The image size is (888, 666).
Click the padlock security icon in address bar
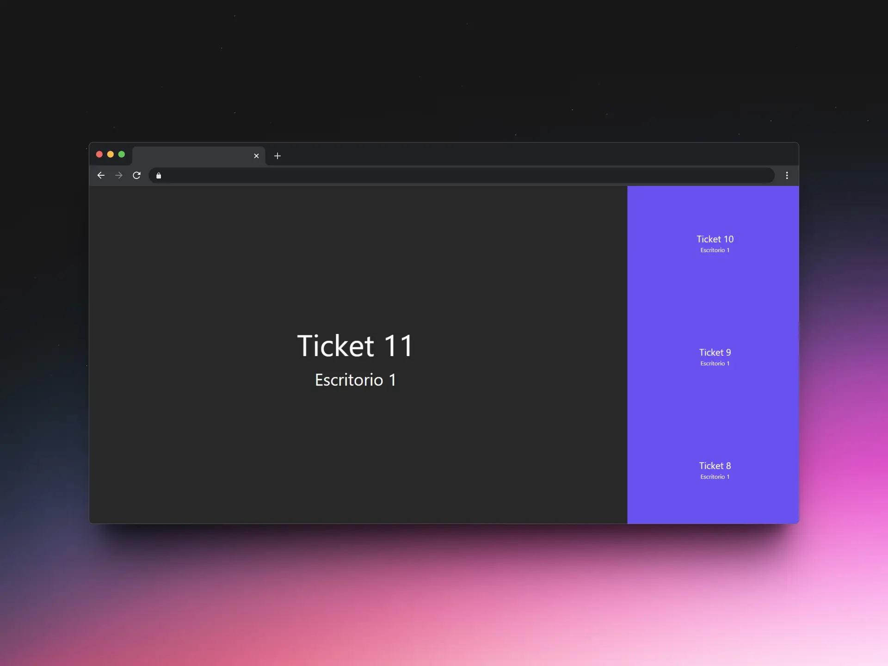pyautogui.click(x=159, y=176)
